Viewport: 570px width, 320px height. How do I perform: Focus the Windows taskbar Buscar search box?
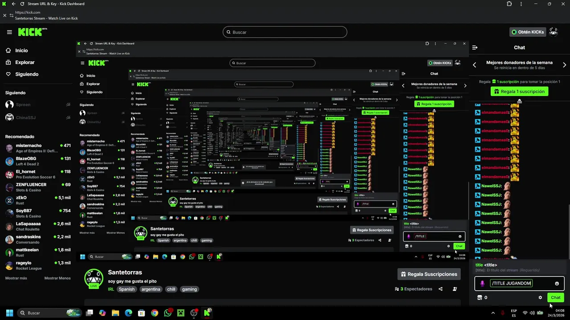point(49,313)
